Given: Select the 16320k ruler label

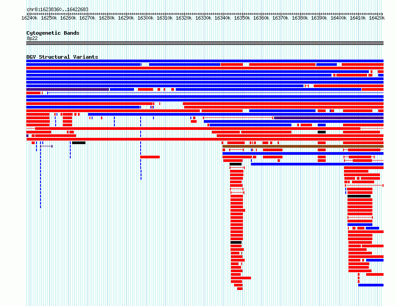Looking at the screenshot, I should point(184,18).
